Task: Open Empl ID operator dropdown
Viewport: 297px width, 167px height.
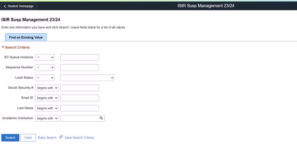Action: 47,98
